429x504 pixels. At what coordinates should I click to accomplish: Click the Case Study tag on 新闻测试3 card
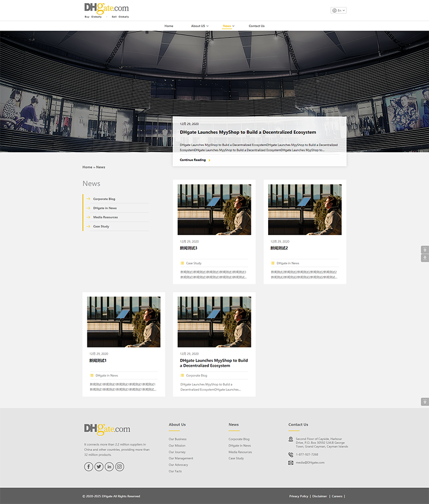coord(194,264)
